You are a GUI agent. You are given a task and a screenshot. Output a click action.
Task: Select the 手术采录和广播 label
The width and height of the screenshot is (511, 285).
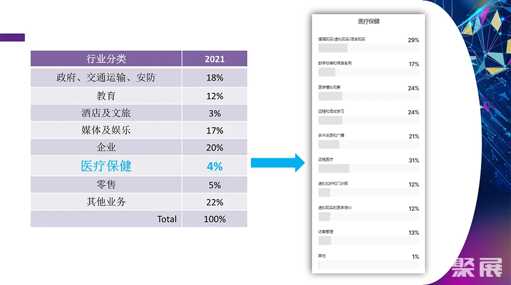pyautogui.click(x=331, y=135)
